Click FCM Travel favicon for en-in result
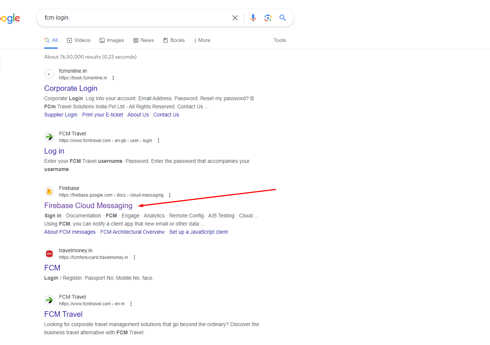Screen dimensions: 490x345 coord(49,300)
